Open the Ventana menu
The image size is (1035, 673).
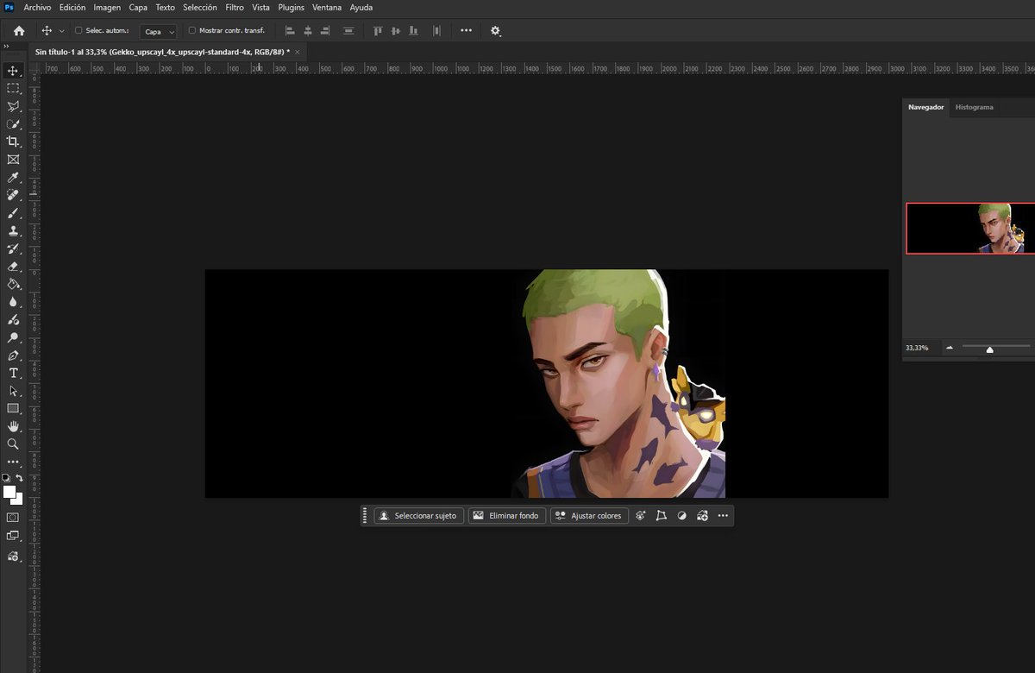(x=326, y=7)
